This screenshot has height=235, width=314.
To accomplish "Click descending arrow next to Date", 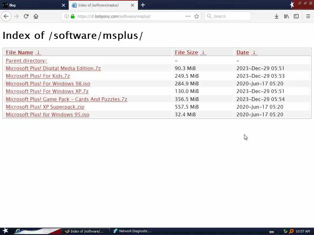I will click(254, 52).
